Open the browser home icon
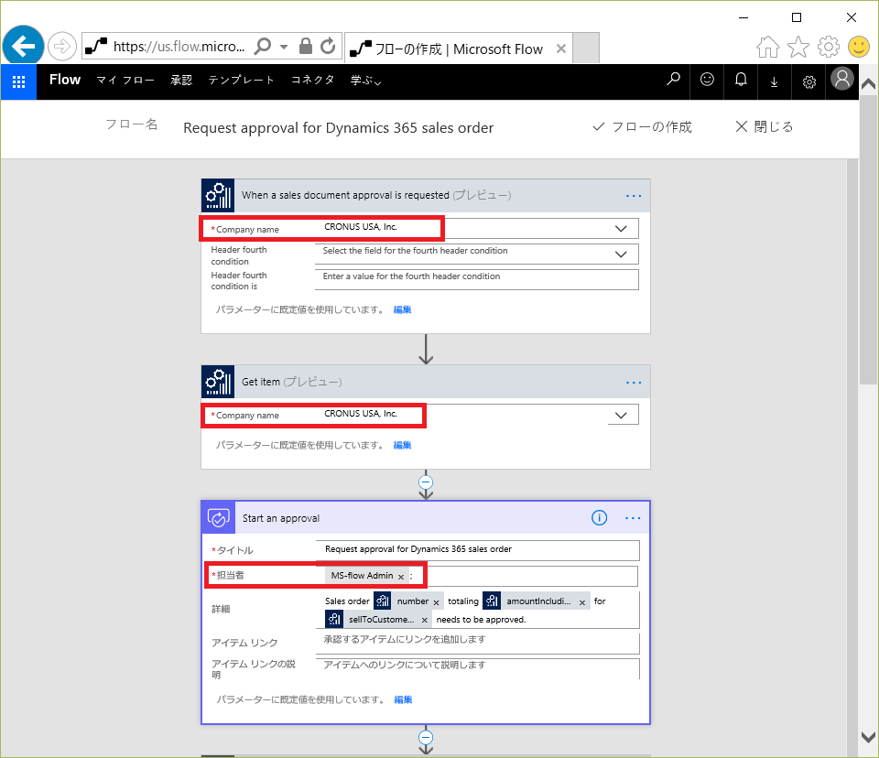This screenshot has width=879, height=758. [x=768, y=47]
